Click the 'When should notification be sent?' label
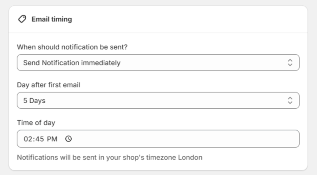 pyautogui.click(x=72, y=47)
